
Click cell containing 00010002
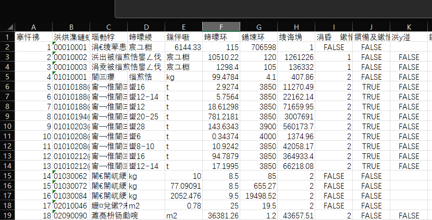pyautogui.click(x=71, y=57)
